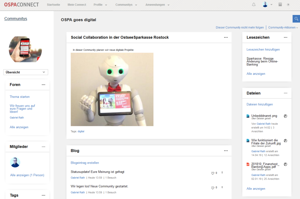
Task: Click the 'OSPA goes digital' community title
Action: [x=78, y=20]
